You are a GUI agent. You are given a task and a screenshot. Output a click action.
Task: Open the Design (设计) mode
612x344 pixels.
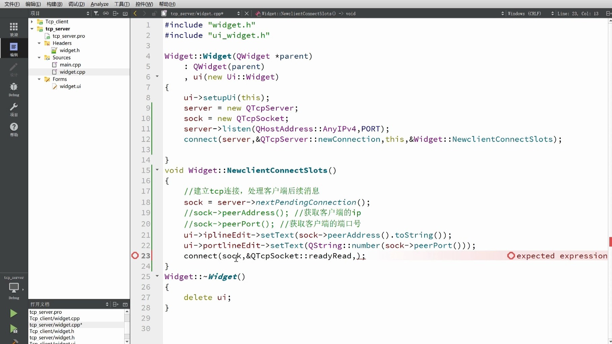(x=14, y=70)
